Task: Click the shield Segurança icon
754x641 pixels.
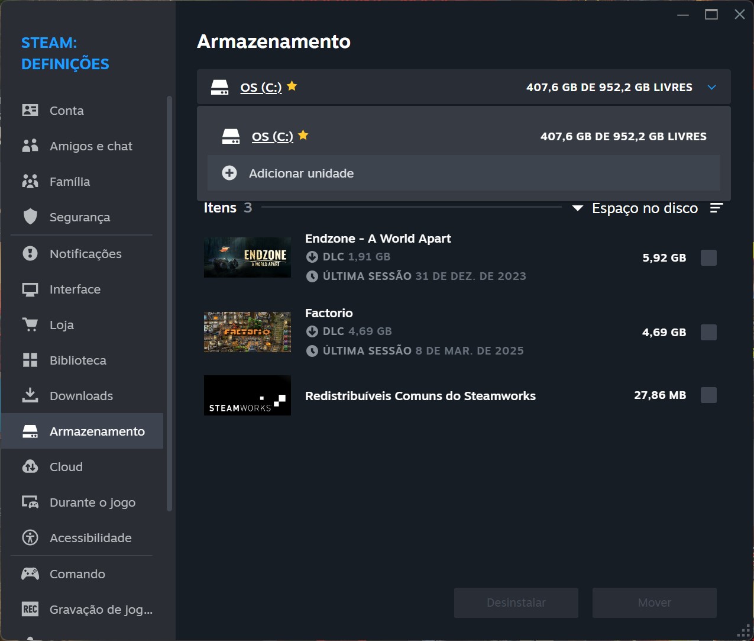Action: tap(30, 217)
